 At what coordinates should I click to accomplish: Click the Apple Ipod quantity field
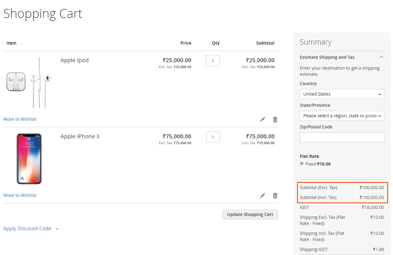coord(213,61)
